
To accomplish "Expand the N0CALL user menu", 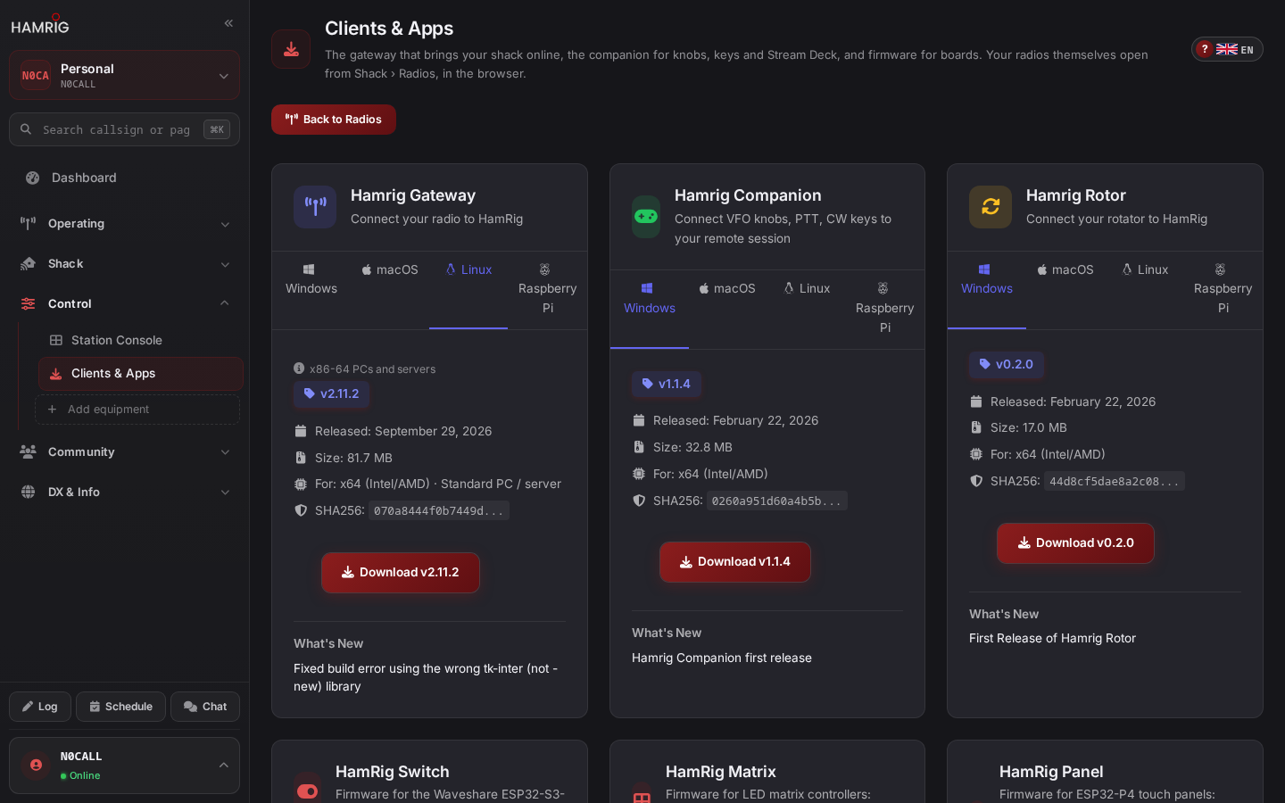I will [x=124, y=766].
